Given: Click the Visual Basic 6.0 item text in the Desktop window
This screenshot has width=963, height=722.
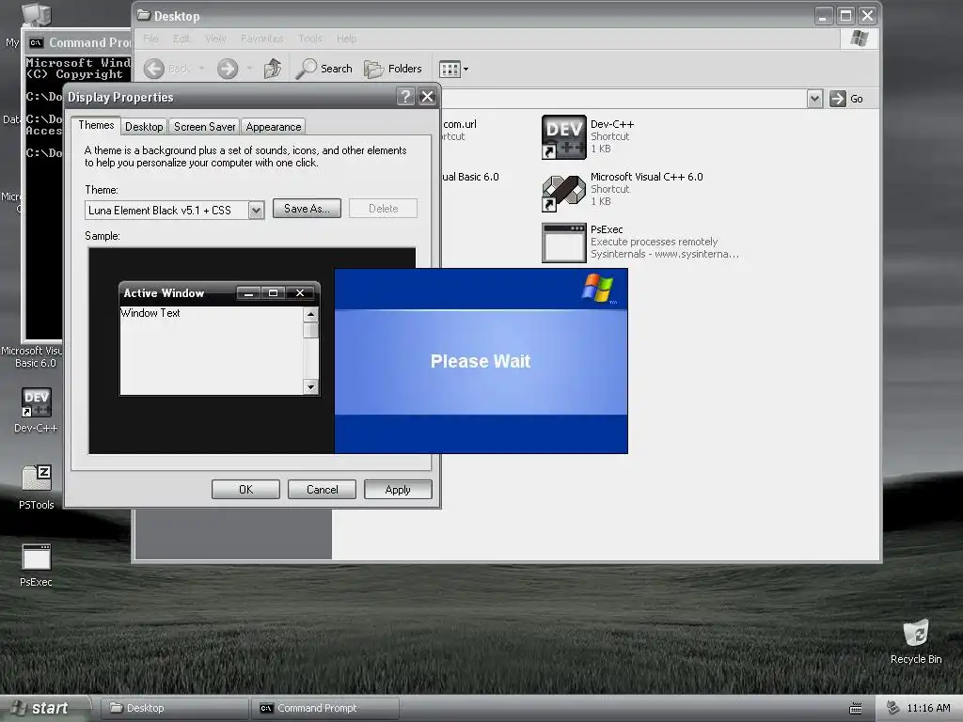Looking at the screenshot, I should coord(470,177).
